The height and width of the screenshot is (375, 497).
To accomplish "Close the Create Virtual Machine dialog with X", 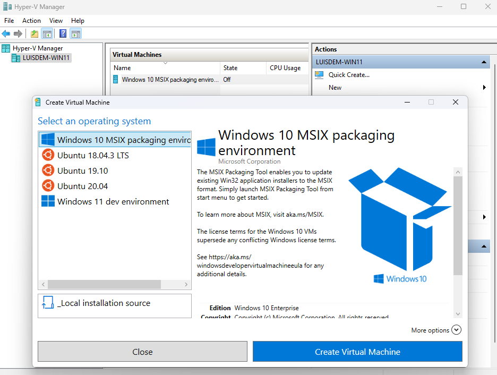I will 456,102.
